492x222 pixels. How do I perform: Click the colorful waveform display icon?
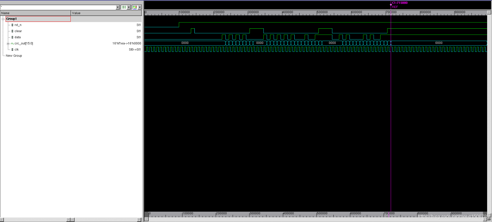pos(135,7)
